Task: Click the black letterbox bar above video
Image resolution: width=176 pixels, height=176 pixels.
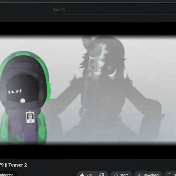Action: click(88, 29)
